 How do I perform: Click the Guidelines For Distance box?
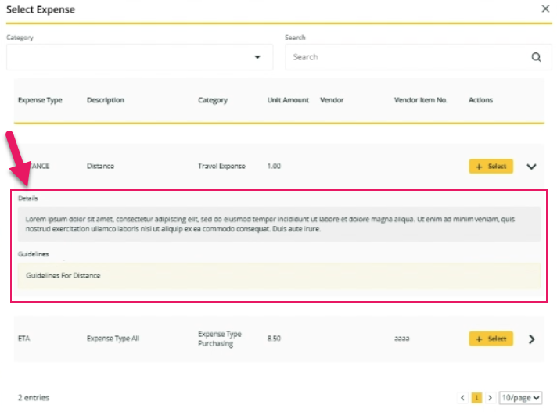click(x=278, y=276)
